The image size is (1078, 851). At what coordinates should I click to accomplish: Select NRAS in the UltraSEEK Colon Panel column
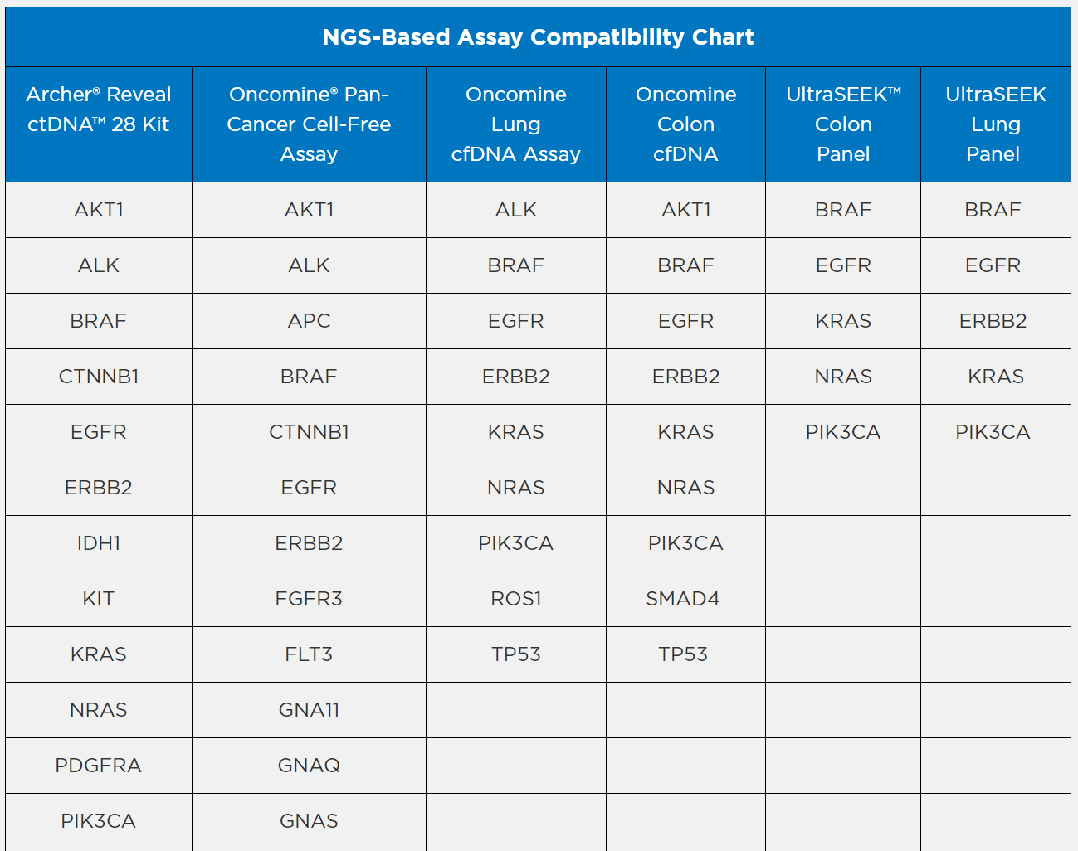pyautogui.click(x=843, y=377)
